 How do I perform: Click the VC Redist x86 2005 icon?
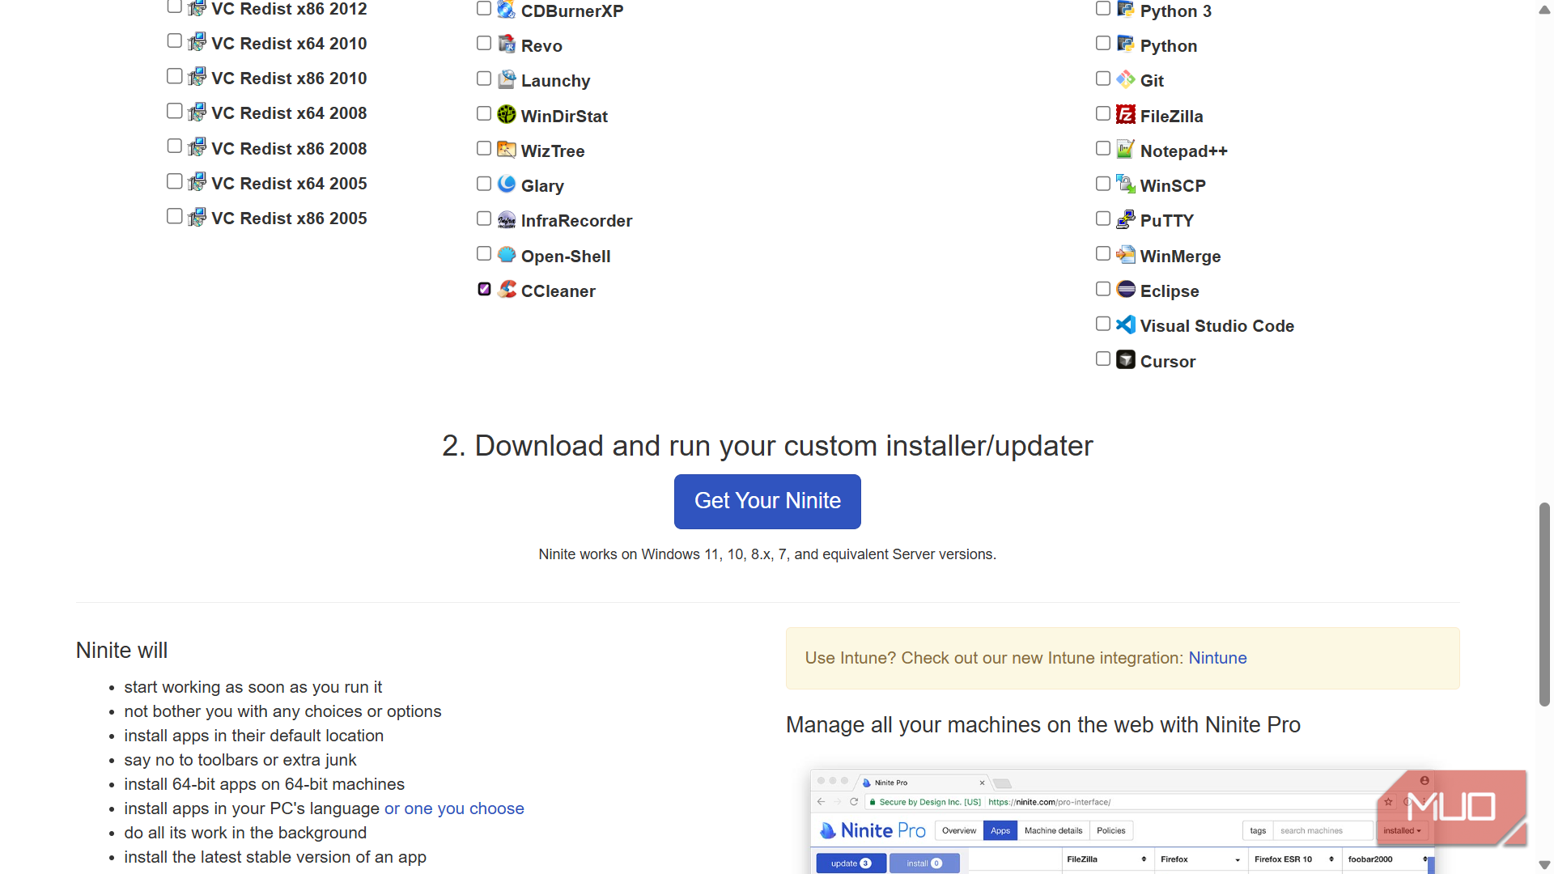point(197,217)
